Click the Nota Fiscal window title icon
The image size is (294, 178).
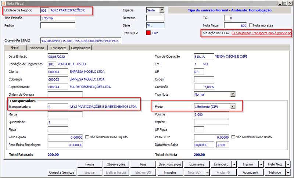3,3
